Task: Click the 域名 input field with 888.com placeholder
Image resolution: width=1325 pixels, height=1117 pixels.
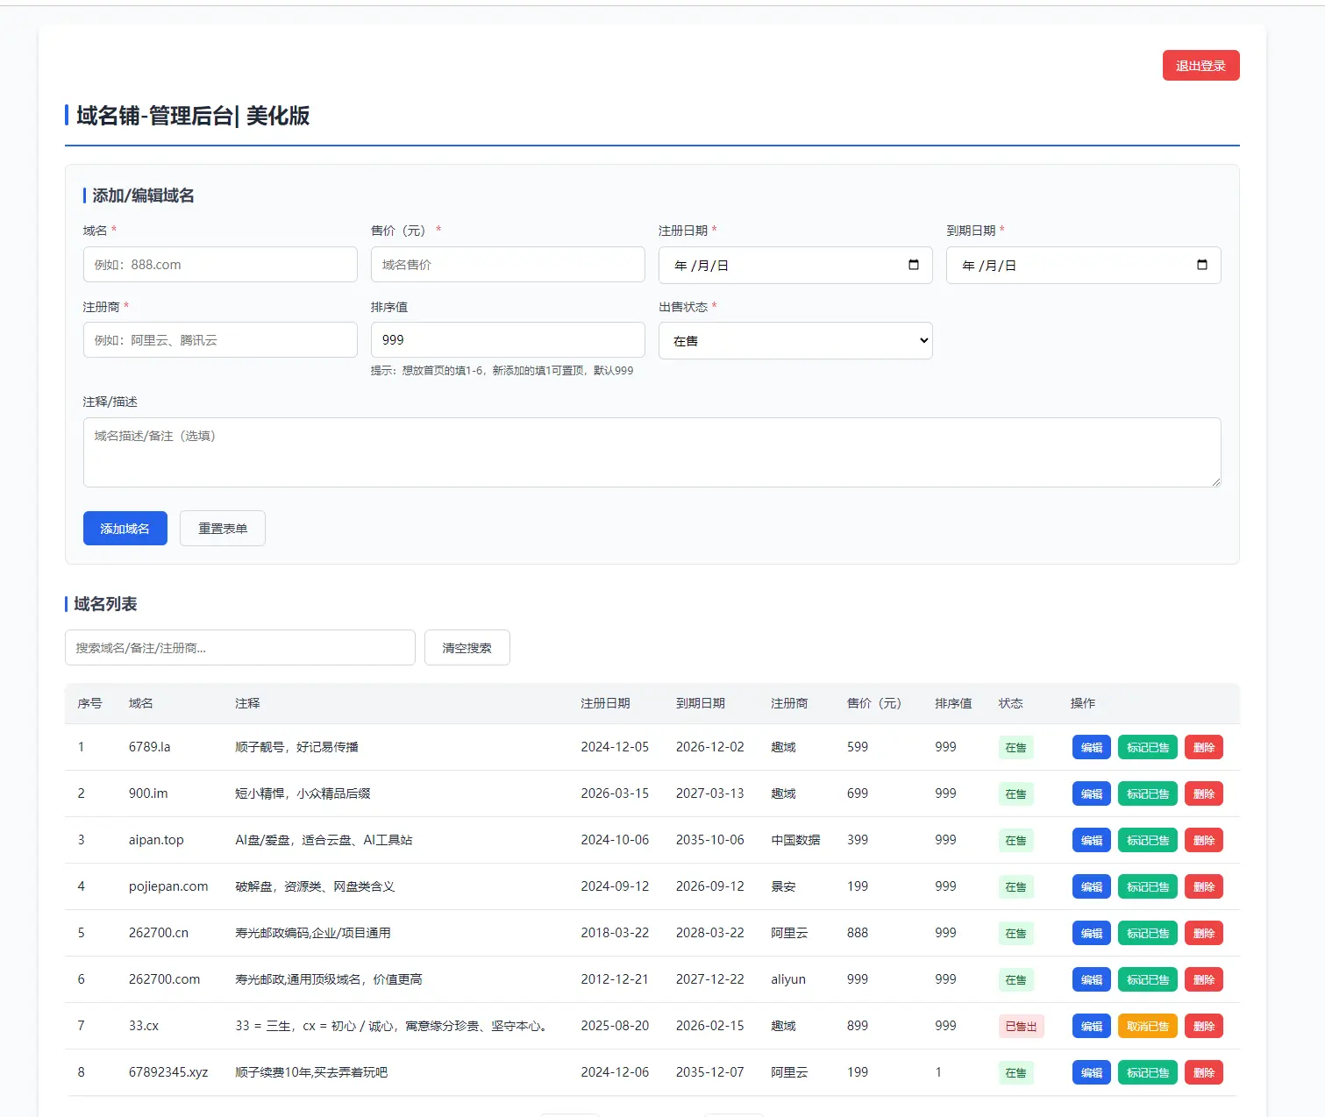Action: point(220,265)
